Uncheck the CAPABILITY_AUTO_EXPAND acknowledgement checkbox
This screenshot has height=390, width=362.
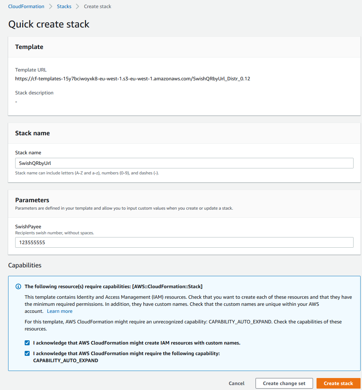coord(27,353)
